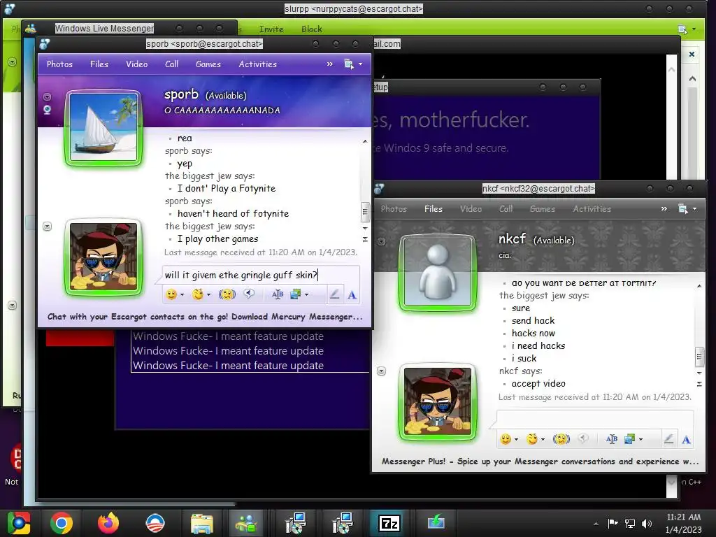716x537 pixels.
Task: Collapse sporb's display picture
Action: point(47,96)
